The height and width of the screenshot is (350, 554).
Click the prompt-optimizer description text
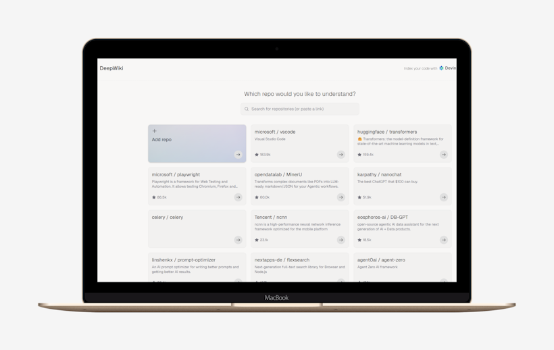195,270
